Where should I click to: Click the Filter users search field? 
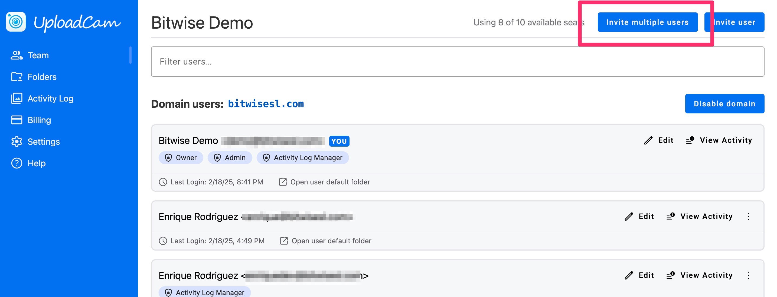pyautogui.click(x=457, y=62)
